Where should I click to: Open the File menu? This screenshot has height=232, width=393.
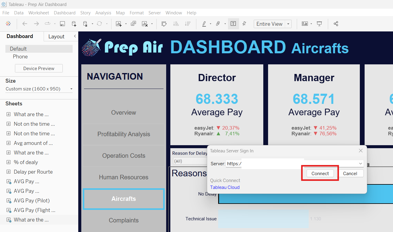click(6, 13)
